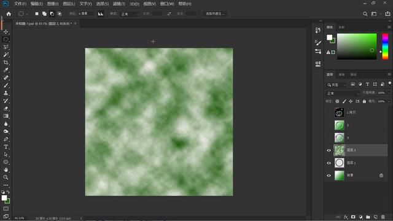Expand the layer opacity dropdown arrow
The width and height of the screenshot is (393, 221).
(x=389, y=93)
